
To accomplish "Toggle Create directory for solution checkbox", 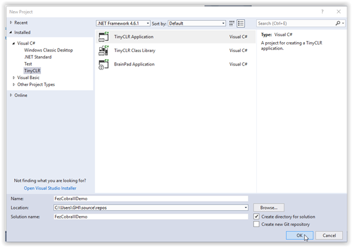I will (256, 217).
